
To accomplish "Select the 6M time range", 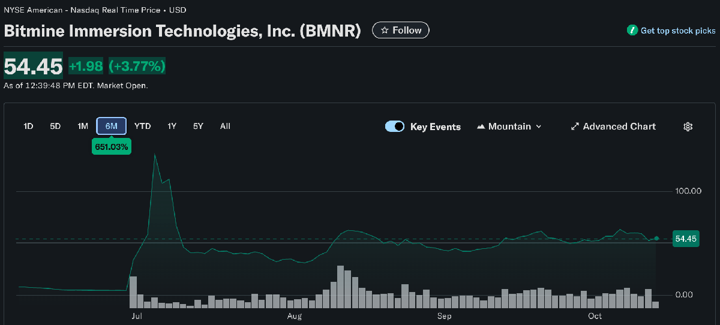I will click(112, 126).
